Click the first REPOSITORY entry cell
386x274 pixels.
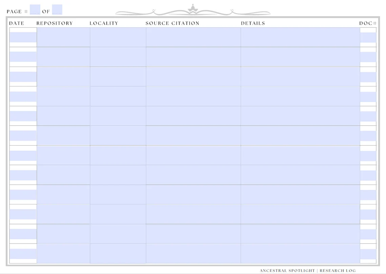tap(63, 37)
